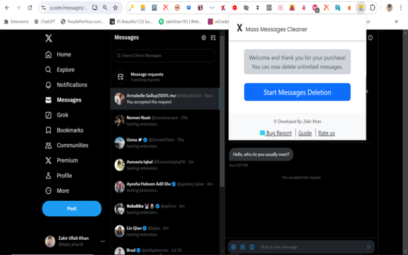Viewport: 408px width, 255px height.
Task: Open the Uzma conversation
Action: point(165,143)
